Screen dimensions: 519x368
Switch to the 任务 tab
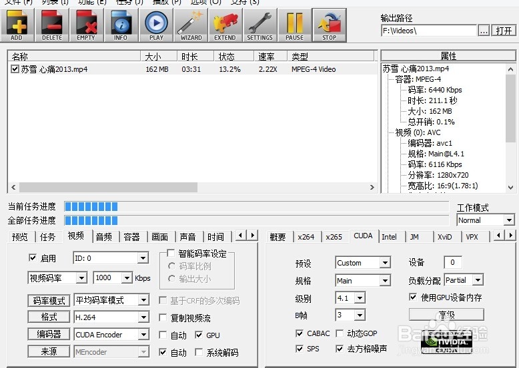click(x=47, y=237)
